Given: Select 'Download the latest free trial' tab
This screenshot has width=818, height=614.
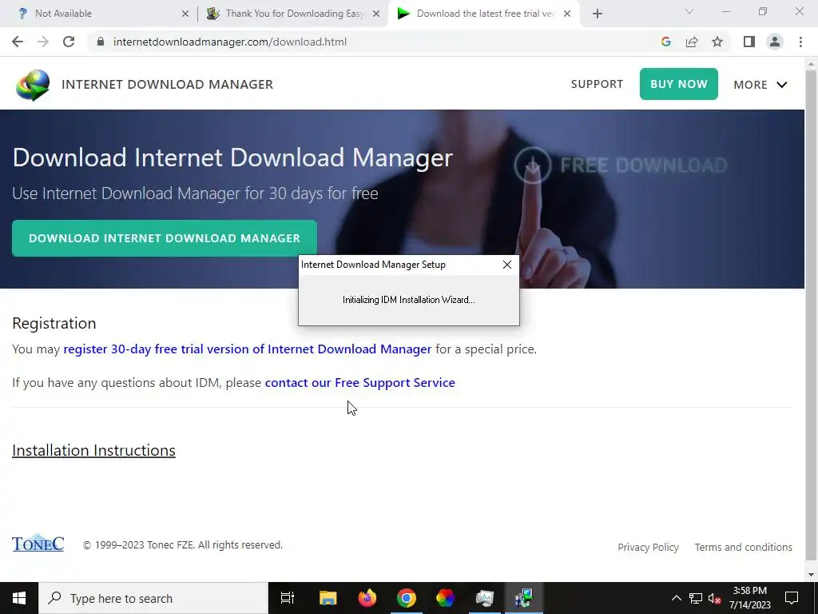Looking at the screenshot, I should click(x=483, y=14).
